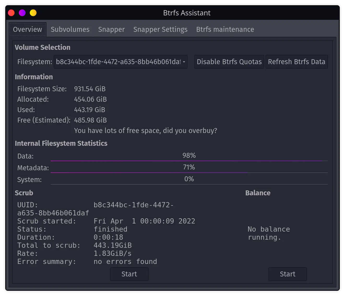Go to the Snapper Settings tab
This screenshot has height=296, width=345.
point(160,29)
